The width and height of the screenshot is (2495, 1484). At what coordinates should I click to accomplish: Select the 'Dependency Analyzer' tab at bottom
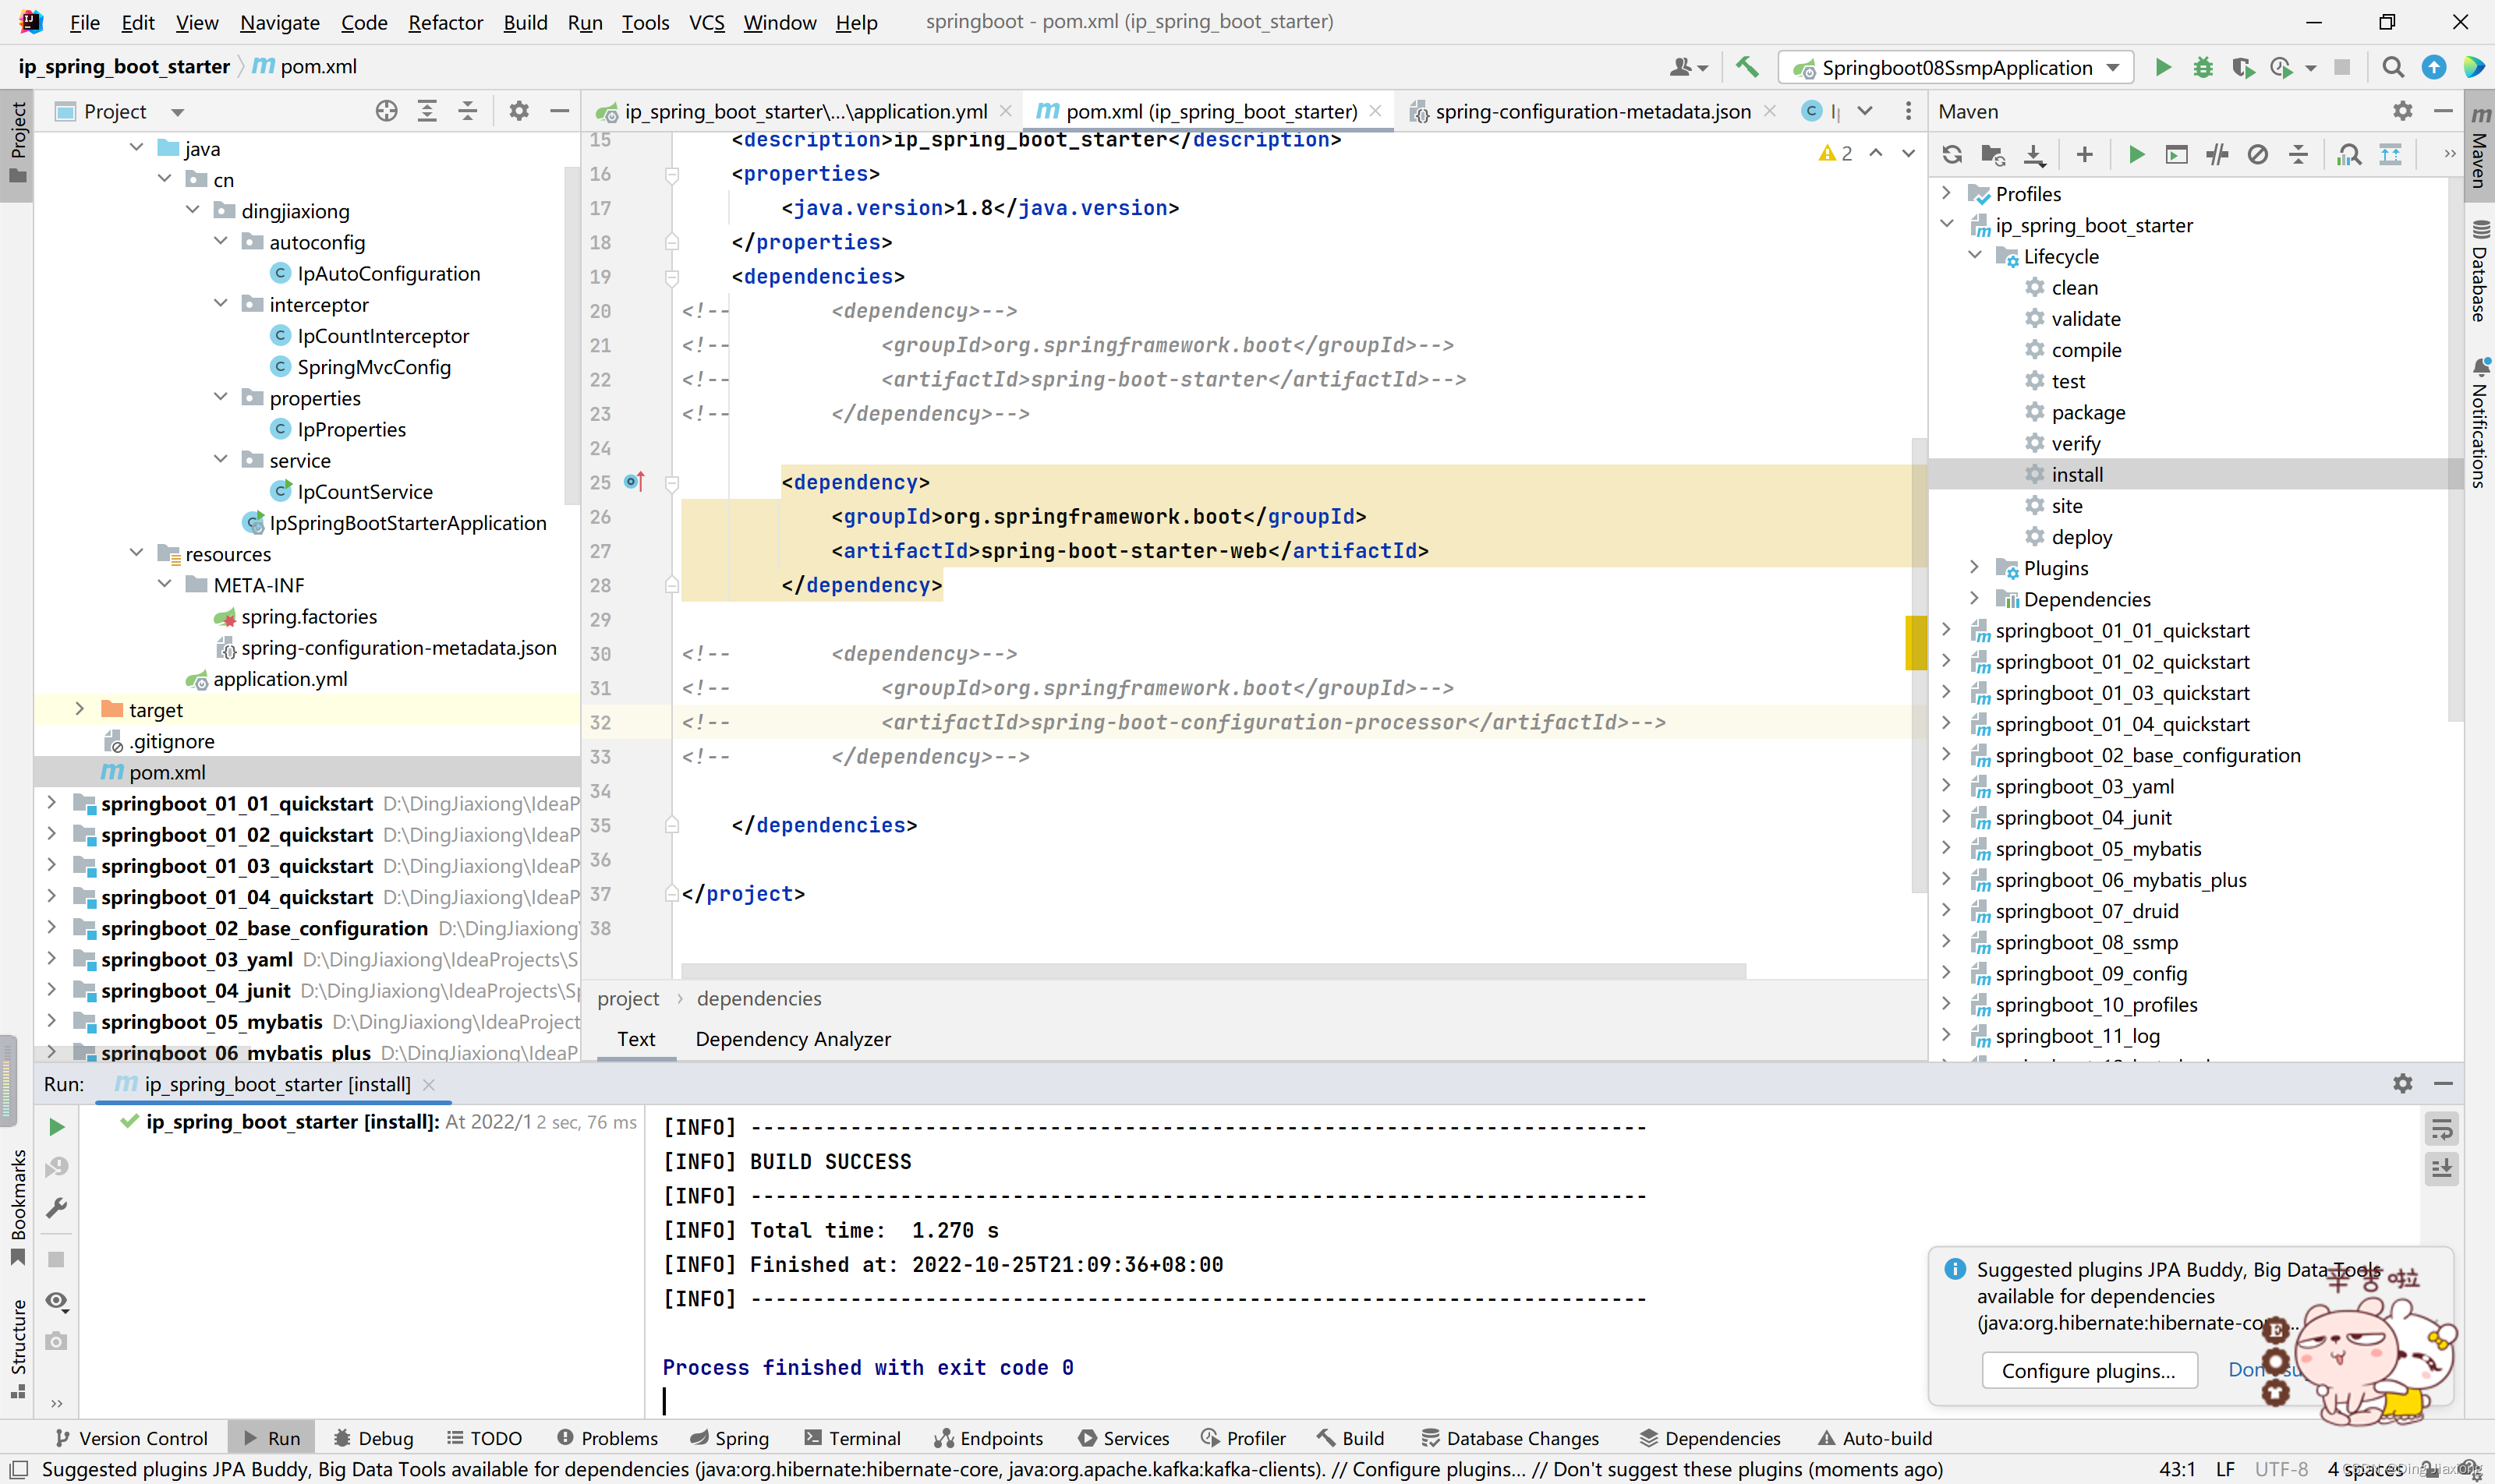click(791, 1039)
